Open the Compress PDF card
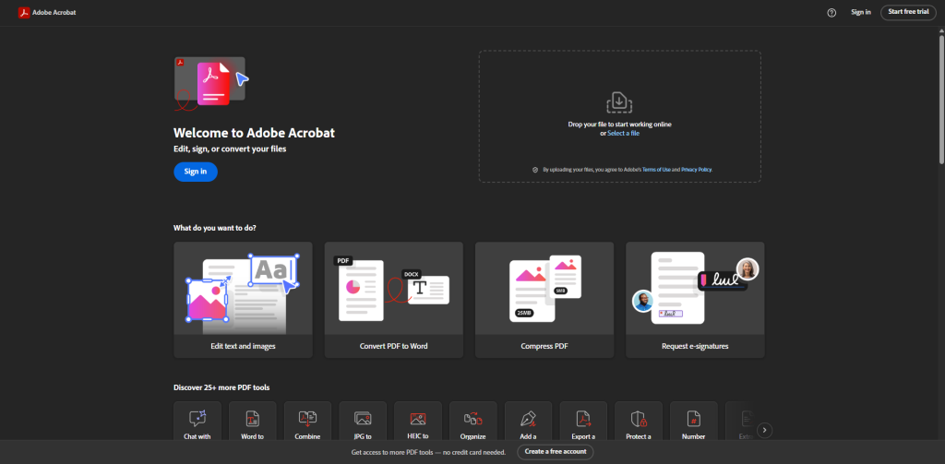 point(544,300)
